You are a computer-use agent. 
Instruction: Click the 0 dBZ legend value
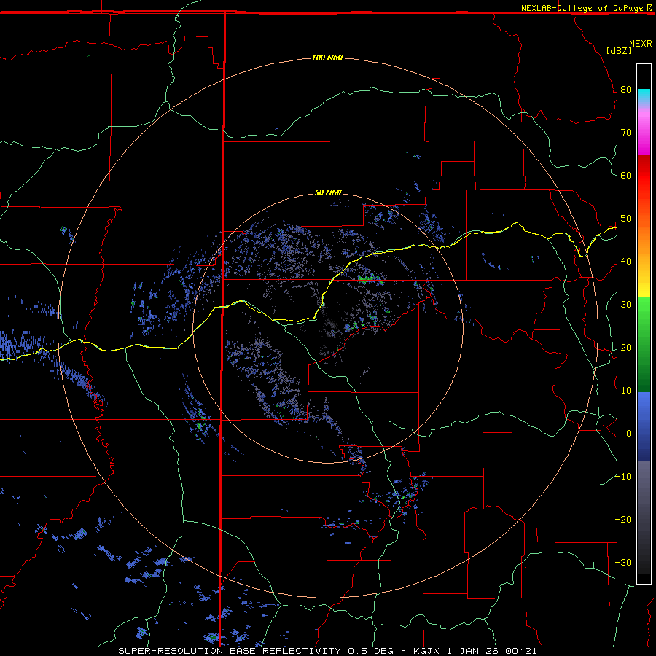(x=629, y=434)
